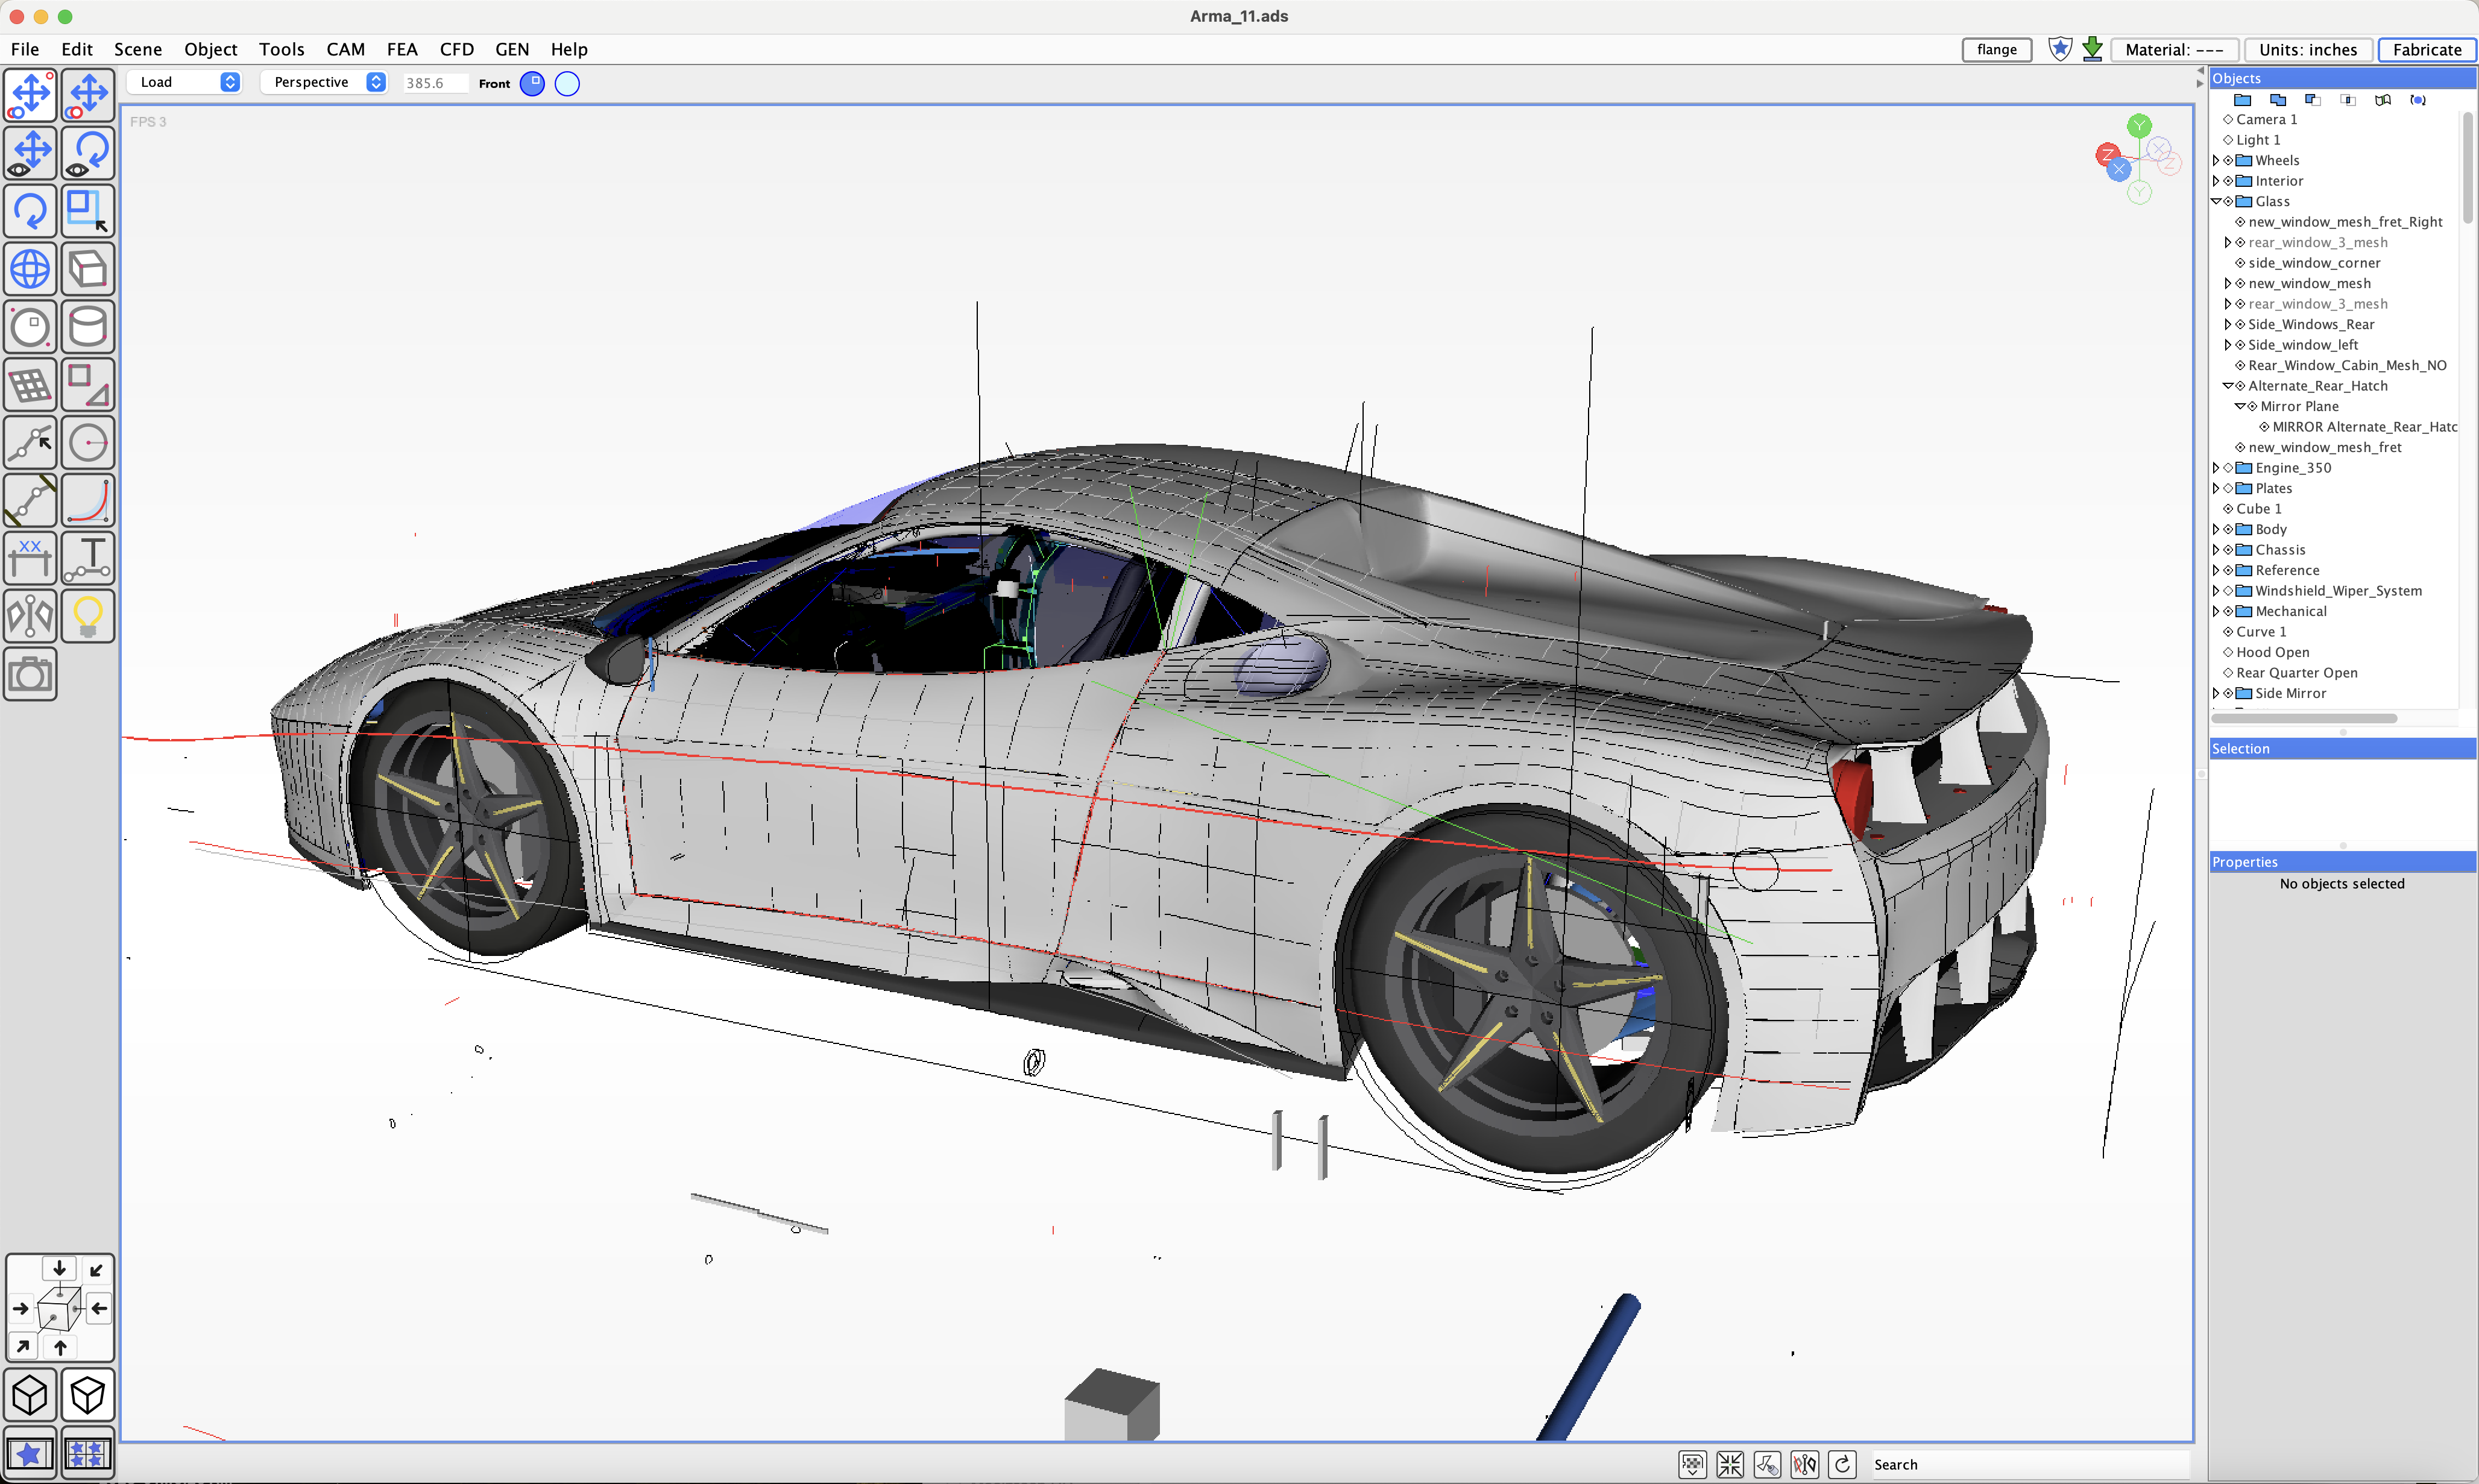Click the new folder icon in Objects panel
The width and height of the screenshot is (2479, 1484).
tap(2243, 99)
